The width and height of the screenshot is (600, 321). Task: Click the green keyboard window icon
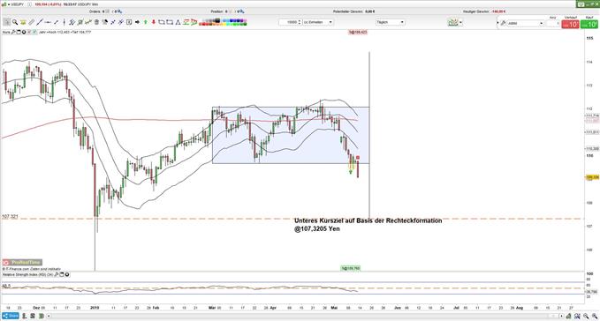[x=582, y=4]
